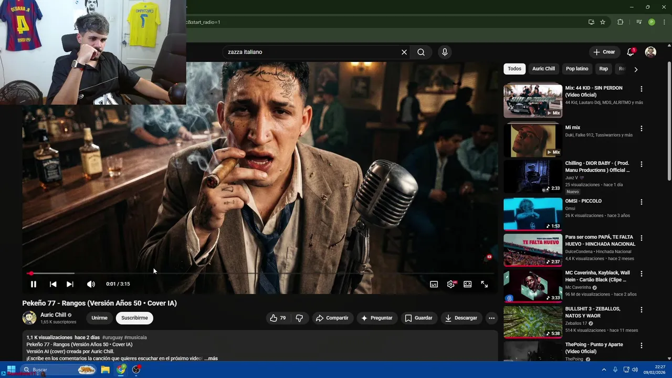672x378 pixels.
Task: Open options menu for 'Mi mix'
Action: (641, 129)
